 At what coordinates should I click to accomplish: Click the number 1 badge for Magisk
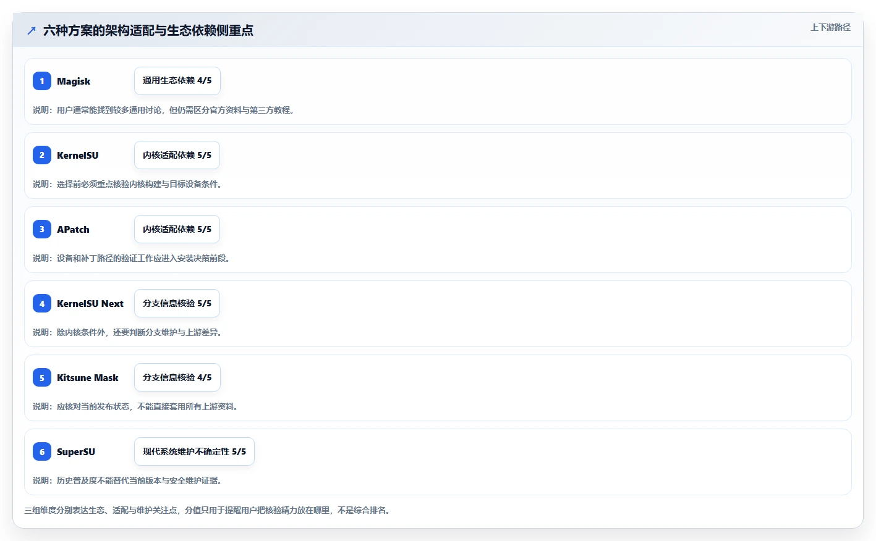[42, 81]
